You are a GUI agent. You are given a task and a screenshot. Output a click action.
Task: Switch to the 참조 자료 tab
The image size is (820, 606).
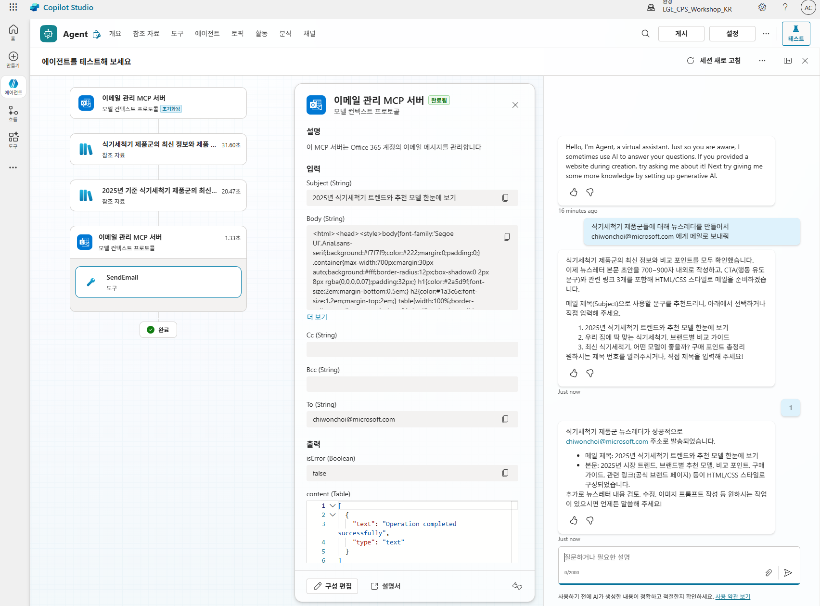click(146, 34)
